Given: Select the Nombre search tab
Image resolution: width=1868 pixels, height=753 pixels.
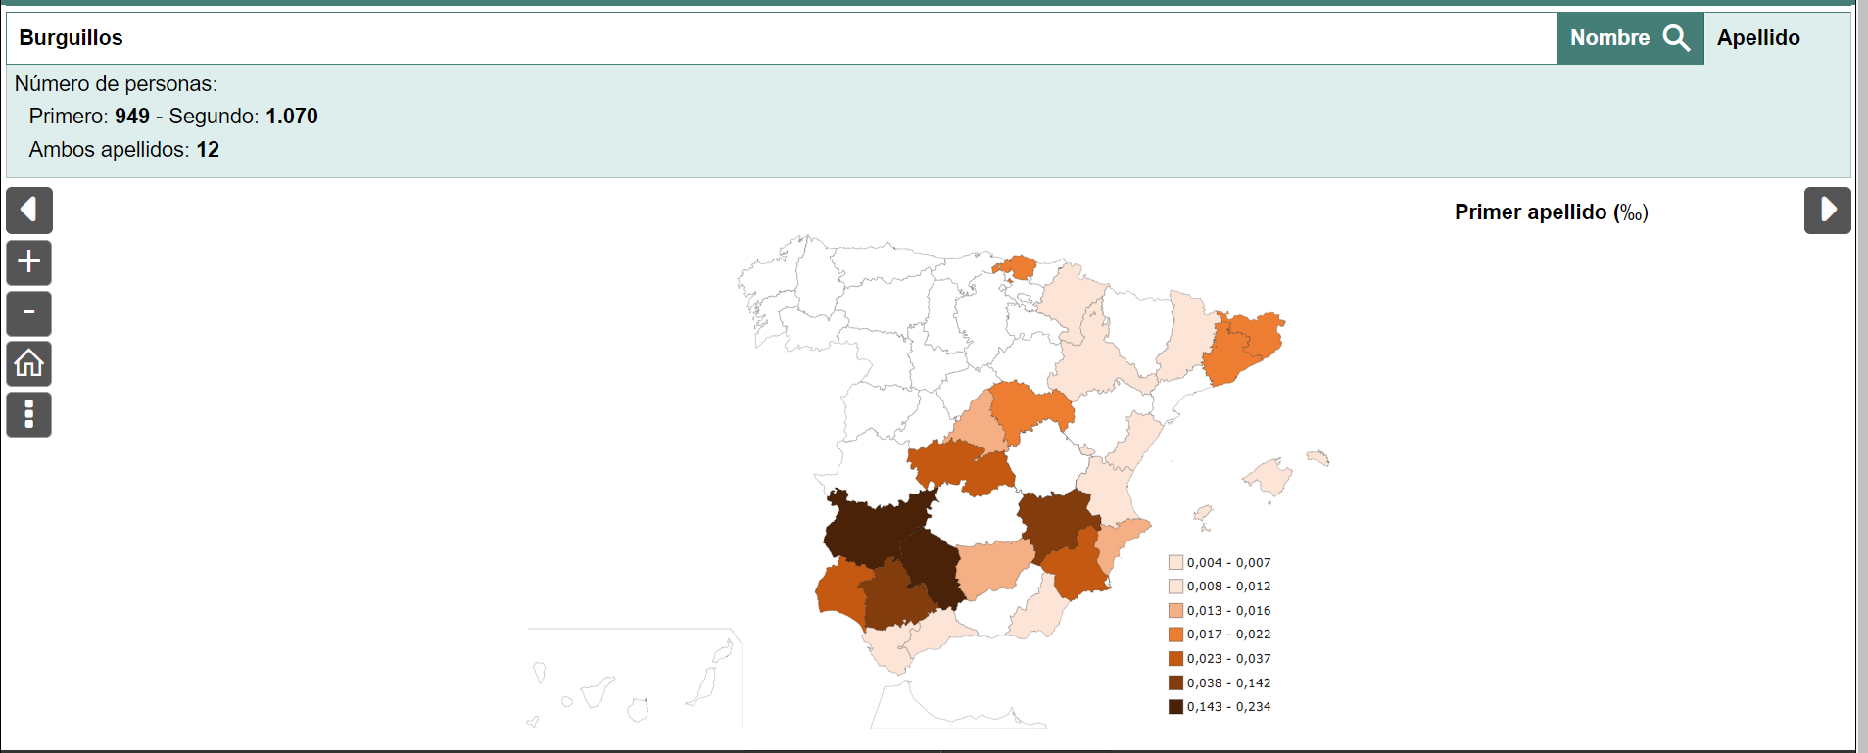Looking at the screenshot, I should [1631, 38].
